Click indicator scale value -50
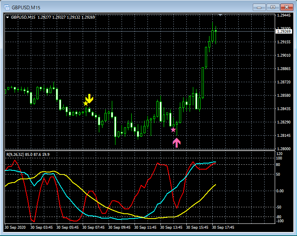This screenshot has width=297, height=236. pos(279,207)
